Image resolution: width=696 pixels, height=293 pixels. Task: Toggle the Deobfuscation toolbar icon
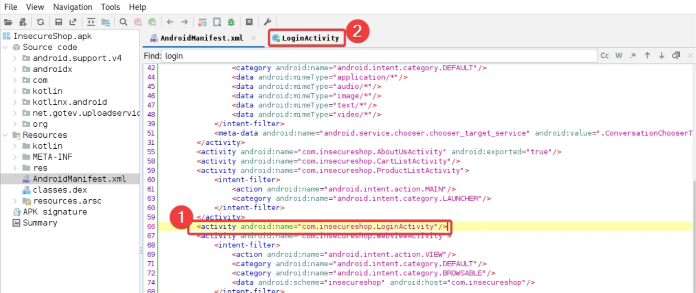click(x=202, y=22)
